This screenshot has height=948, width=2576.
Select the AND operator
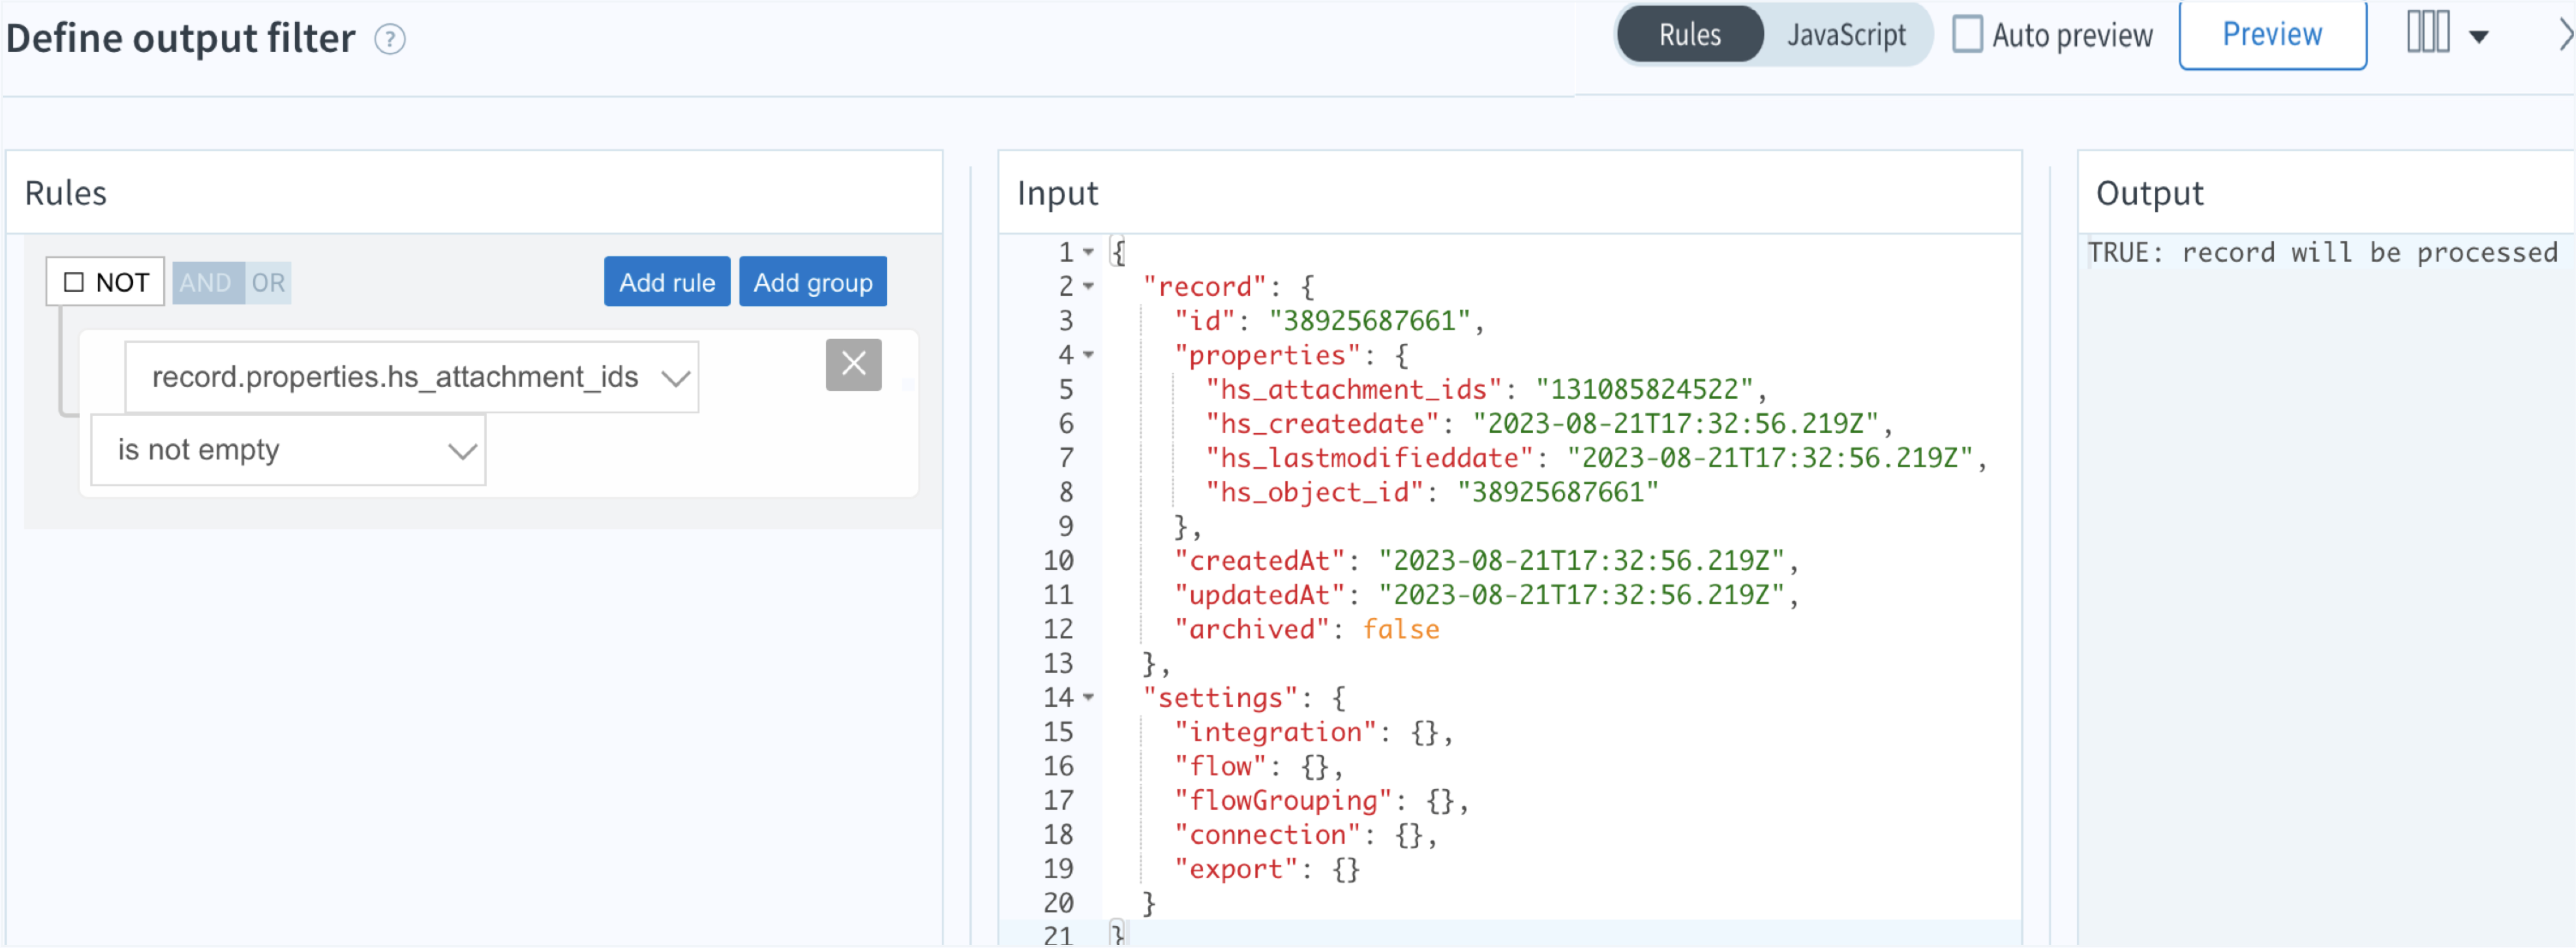click(x=207, y=283)
